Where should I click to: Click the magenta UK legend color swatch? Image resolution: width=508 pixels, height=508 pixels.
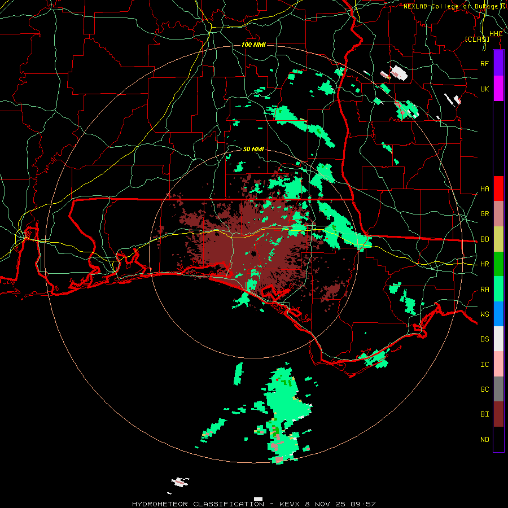pos(498,89)
